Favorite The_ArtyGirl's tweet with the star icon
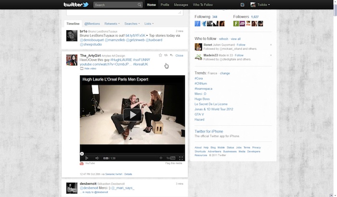Screen dimensions: 337x197 pos(160,55)
